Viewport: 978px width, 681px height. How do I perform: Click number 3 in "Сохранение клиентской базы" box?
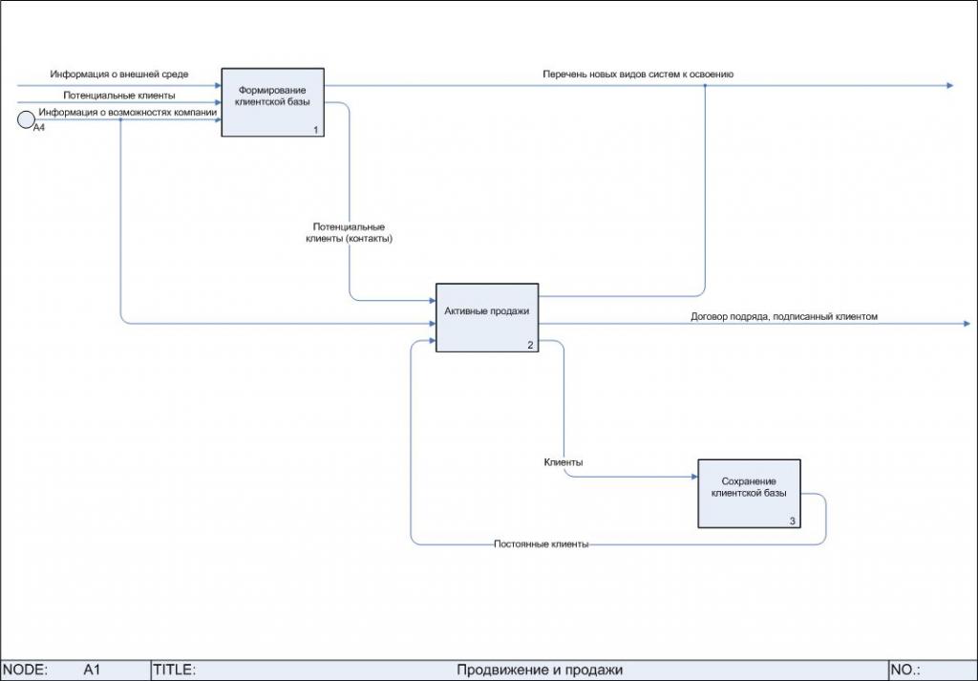point(793,521)
